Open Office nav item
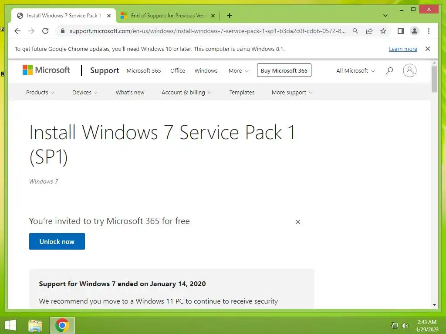Screen dimensions: 446x334 [x=178, y=70]
